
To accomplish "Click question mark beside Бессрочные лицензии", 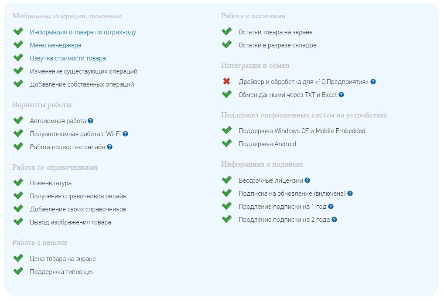I will pos(307,181).
